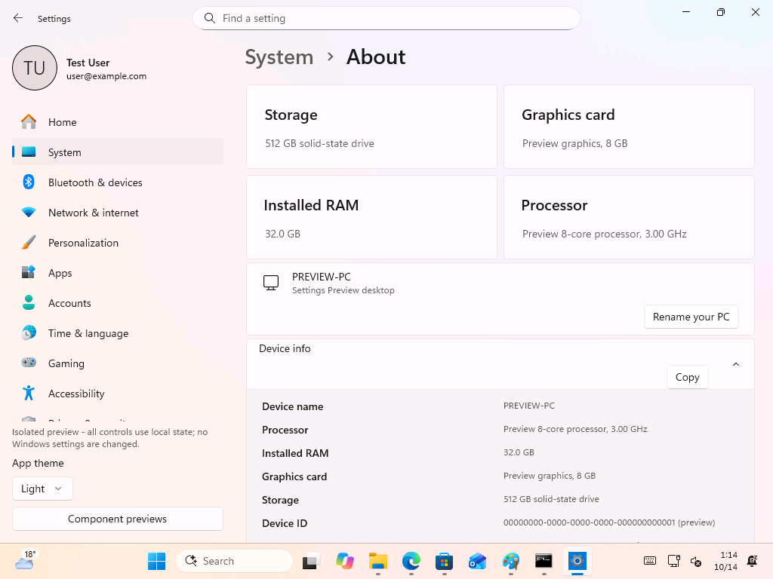Click Rename your PC button
The width and height of the screenshot is (773, 579).
pyautogui.click(x=691, y=317)
